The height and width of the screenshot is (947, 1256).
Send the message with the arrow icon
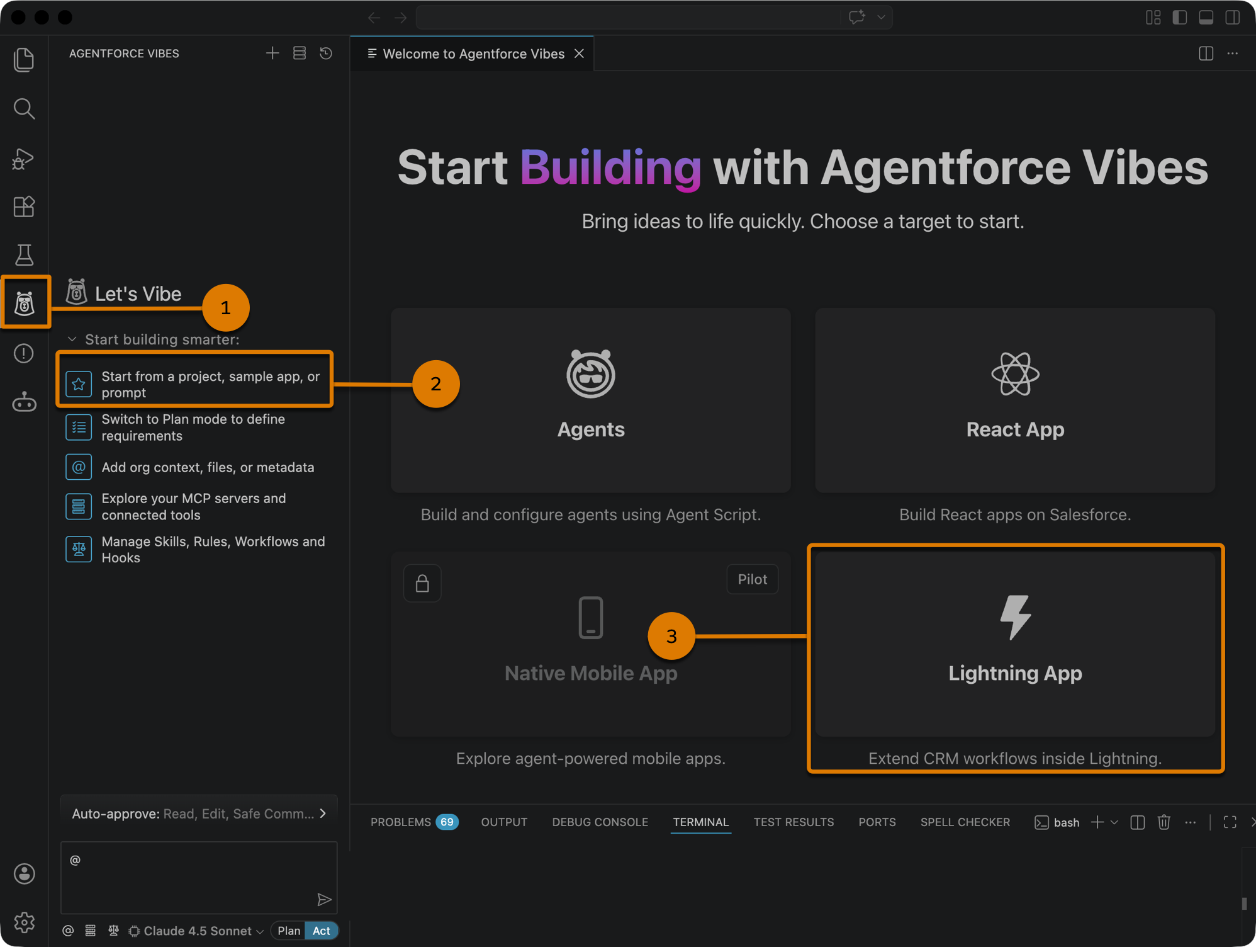(x=324, y=899)
